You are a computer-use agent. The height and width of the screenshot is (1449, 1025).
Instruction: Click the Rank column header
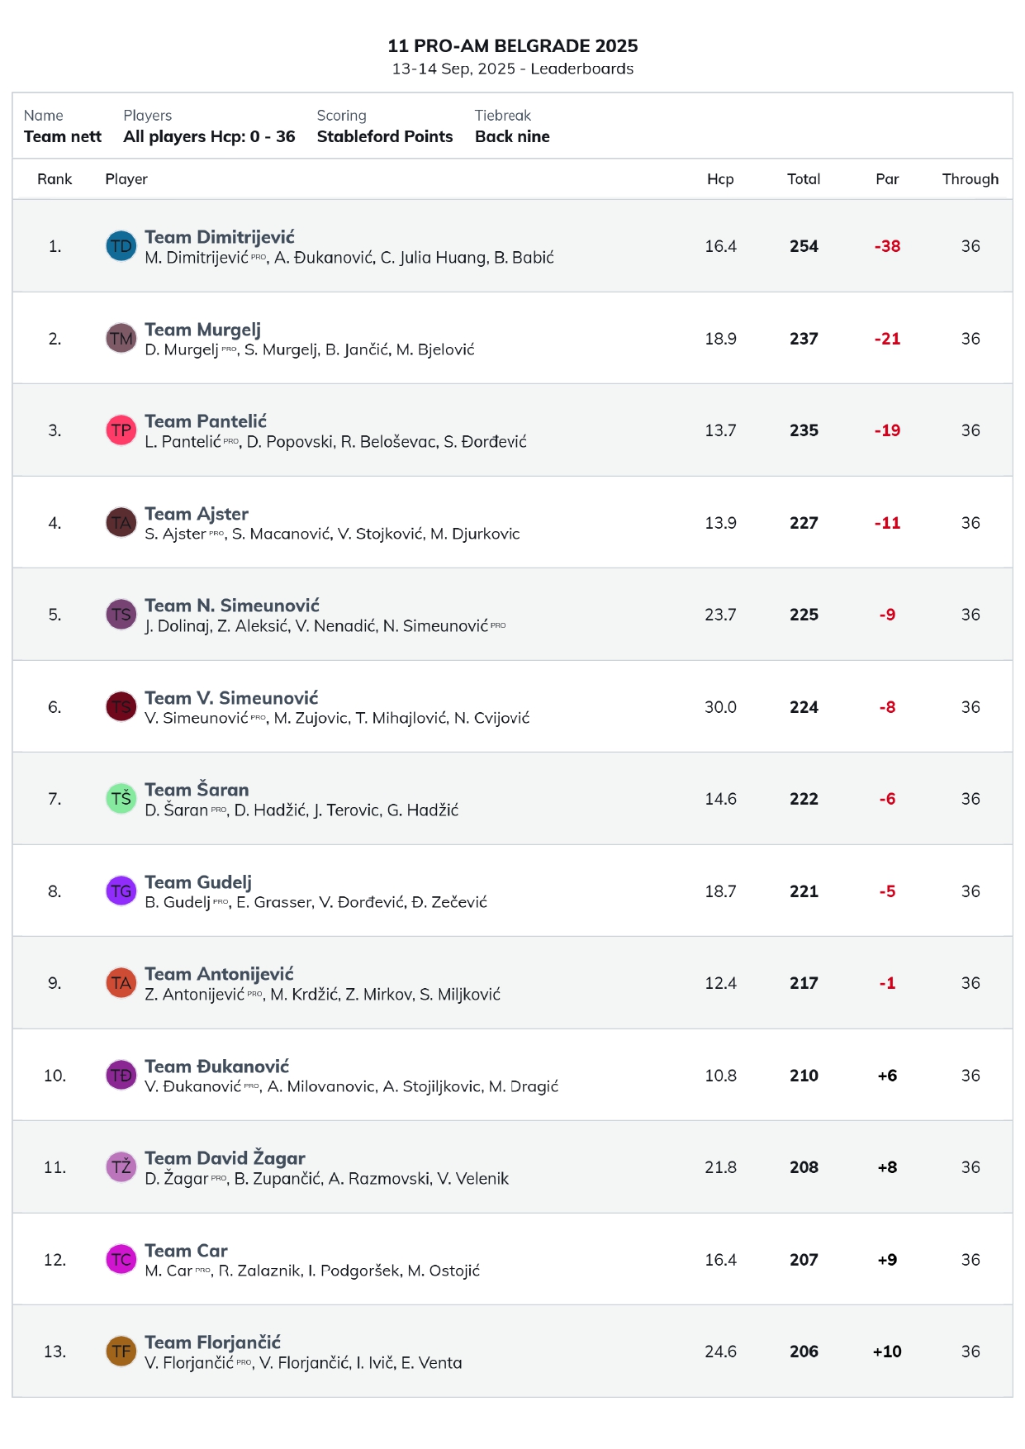[x=55, y=179]
